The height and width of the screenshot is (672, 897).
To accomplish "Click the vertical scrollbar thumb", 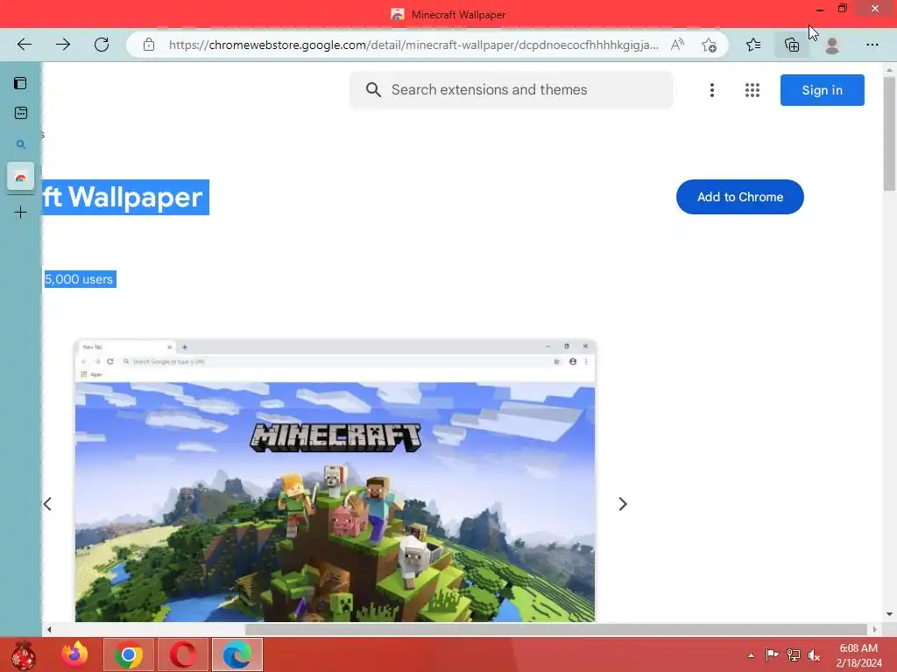I will (889, 134).
